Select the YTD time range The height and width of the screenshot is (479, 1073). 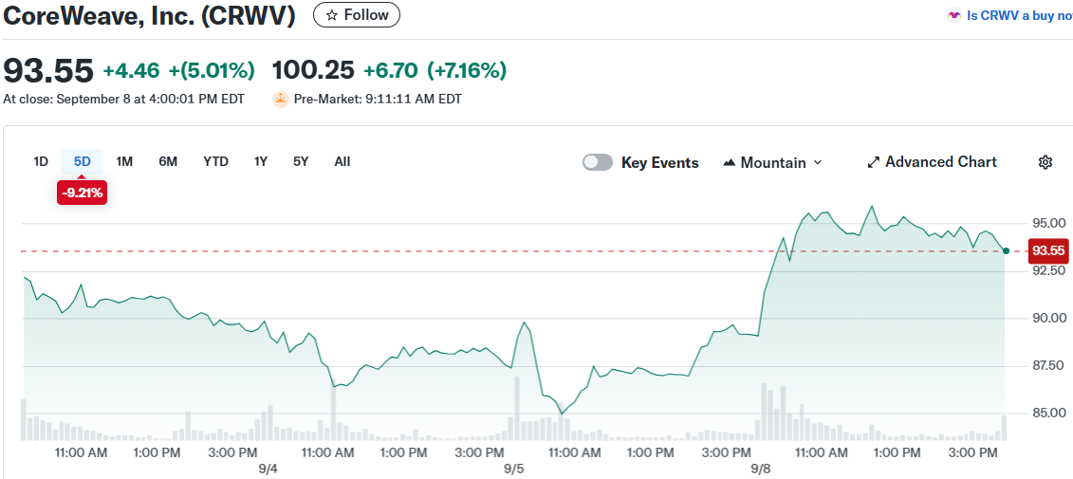pyautogui.click(x=215, y=162)
